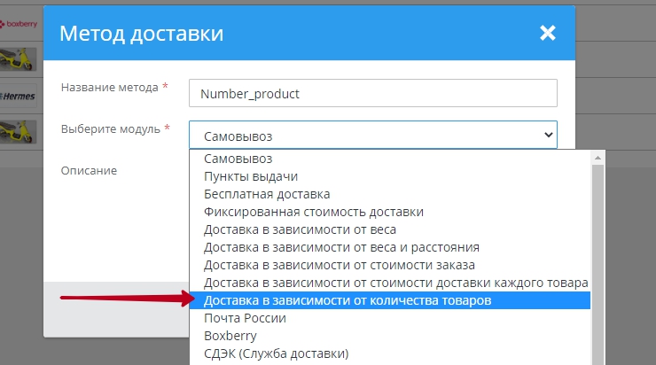Close the Метод доставки dialog
The width and height of the screenshot is (656, 365).
[x=547, y=34]
